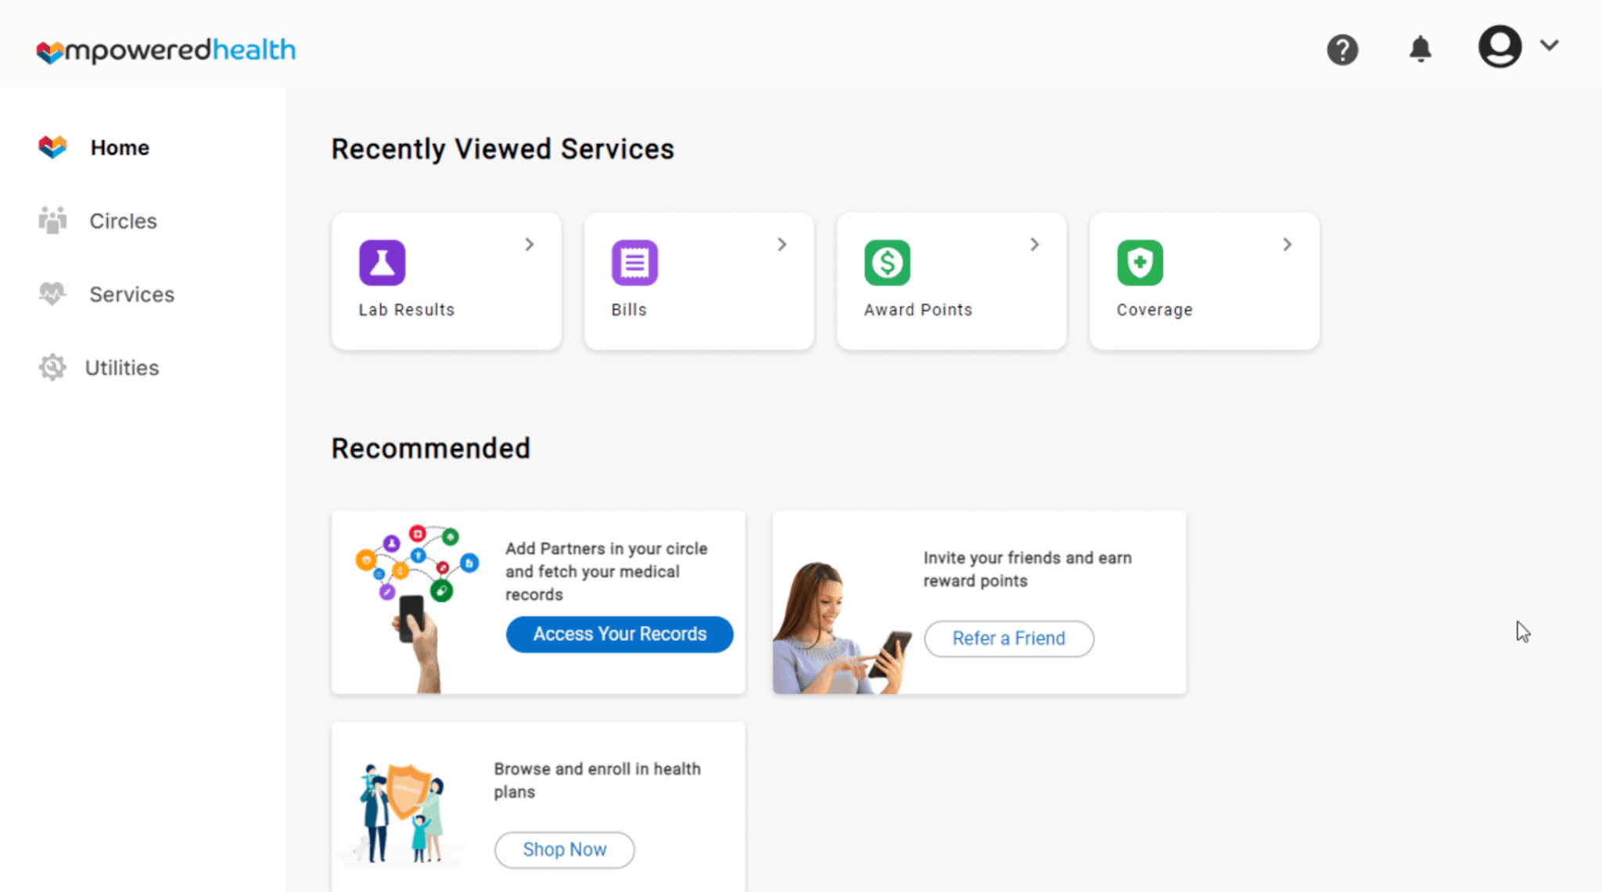Image resolution: width=1602 pixels, height=892 pixels.
Task: Open the help question mark icon
Action: point(1342,50)
